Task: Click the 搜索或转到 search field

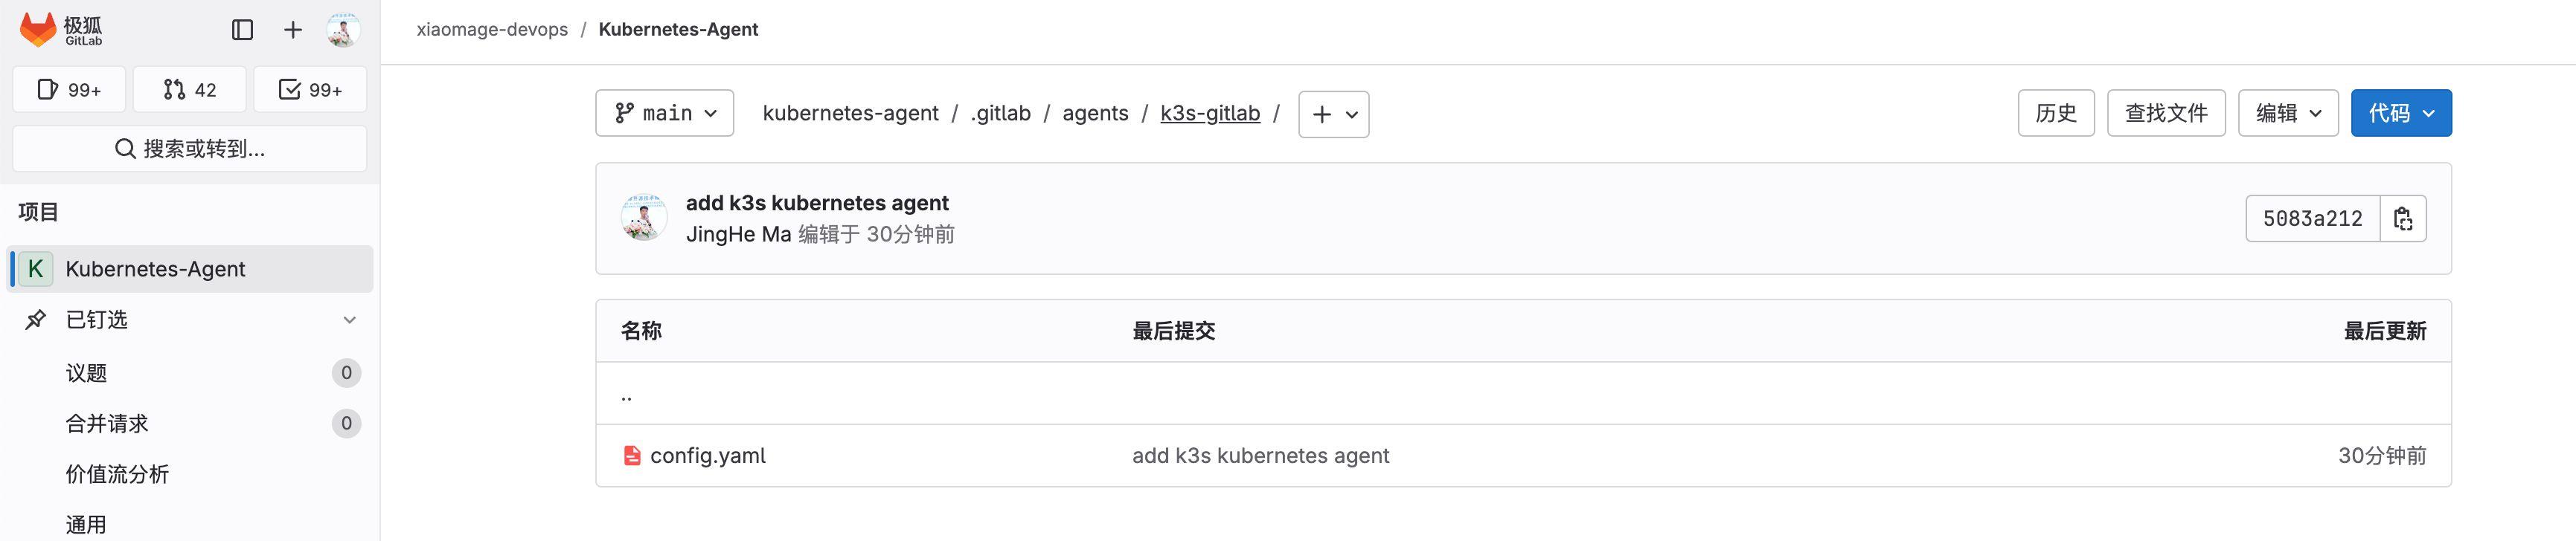Action: 188,148
